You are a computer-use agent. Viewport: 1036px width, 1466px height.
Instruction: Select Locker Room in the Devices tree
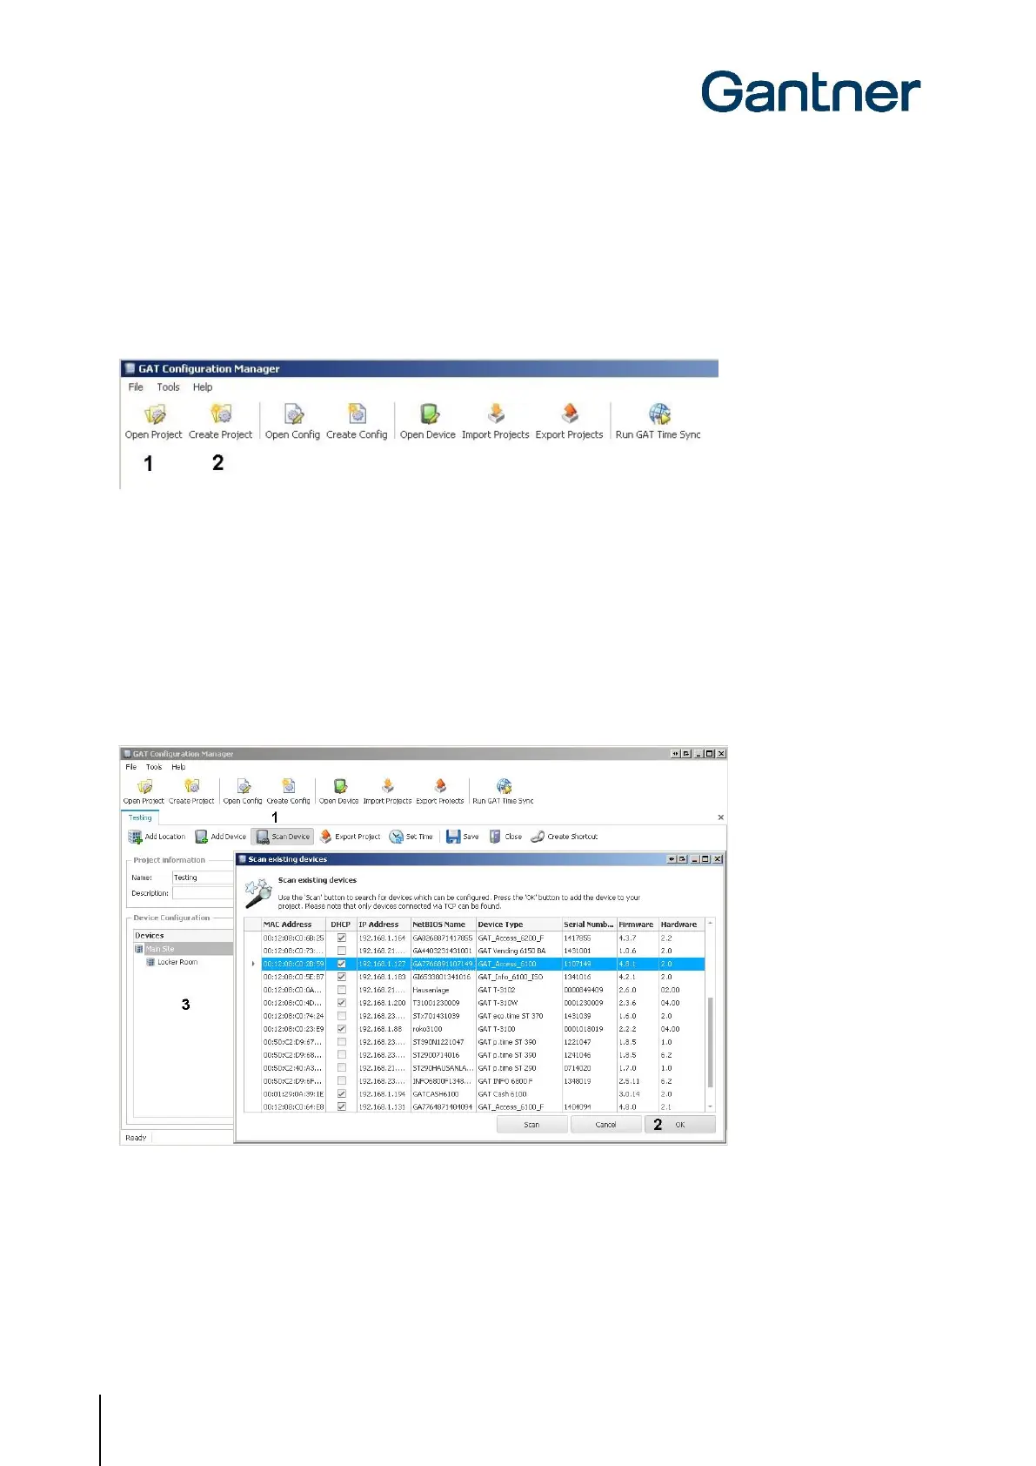[x=177, y=962]
